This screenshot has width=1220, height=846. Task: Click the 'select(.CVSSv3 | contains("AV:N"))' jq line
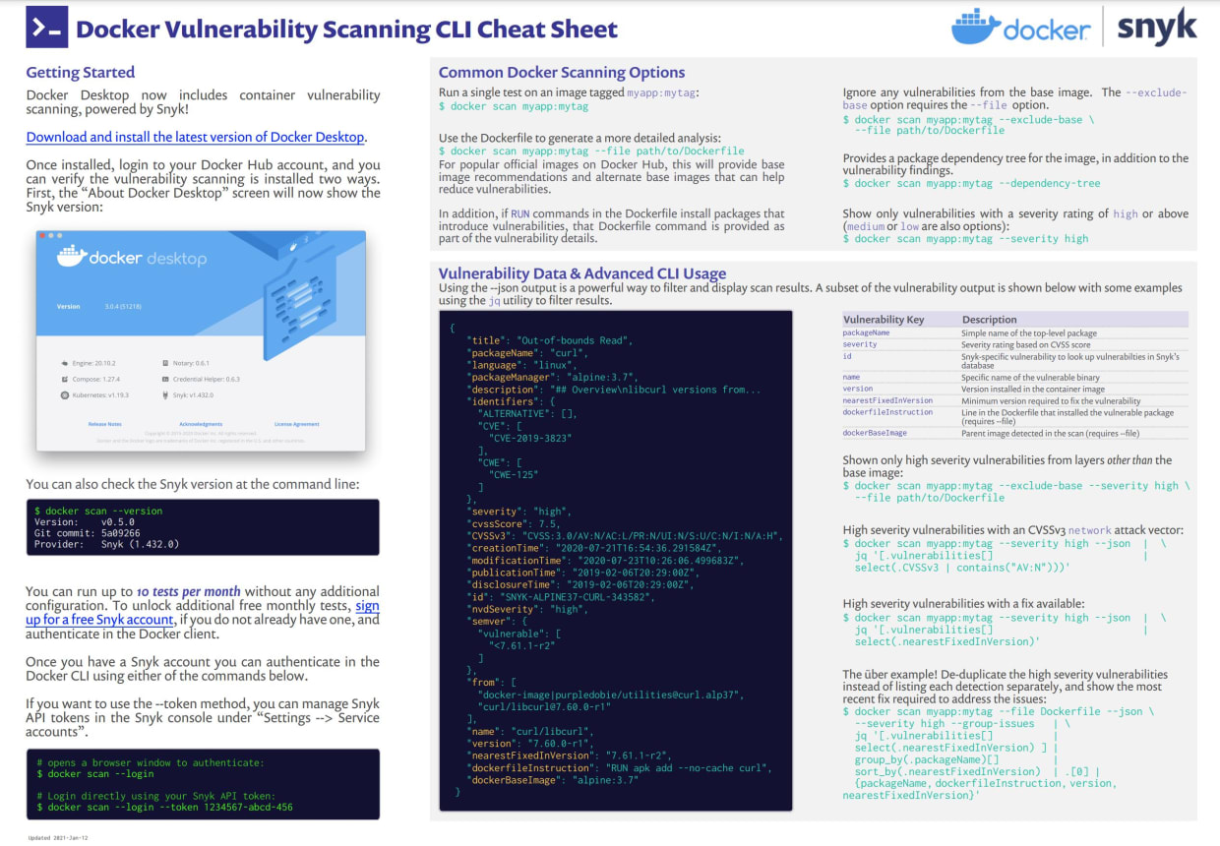pos(962,569)
